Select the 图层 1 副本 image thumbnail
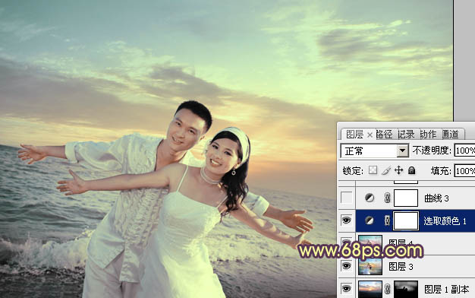 pos(370,289)
